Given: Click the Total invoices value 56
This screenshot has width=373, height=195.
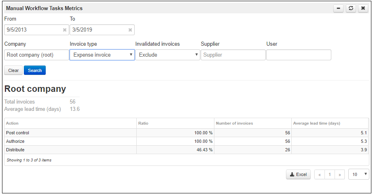Looking at the screenshot, I should [x=72, y=102].
